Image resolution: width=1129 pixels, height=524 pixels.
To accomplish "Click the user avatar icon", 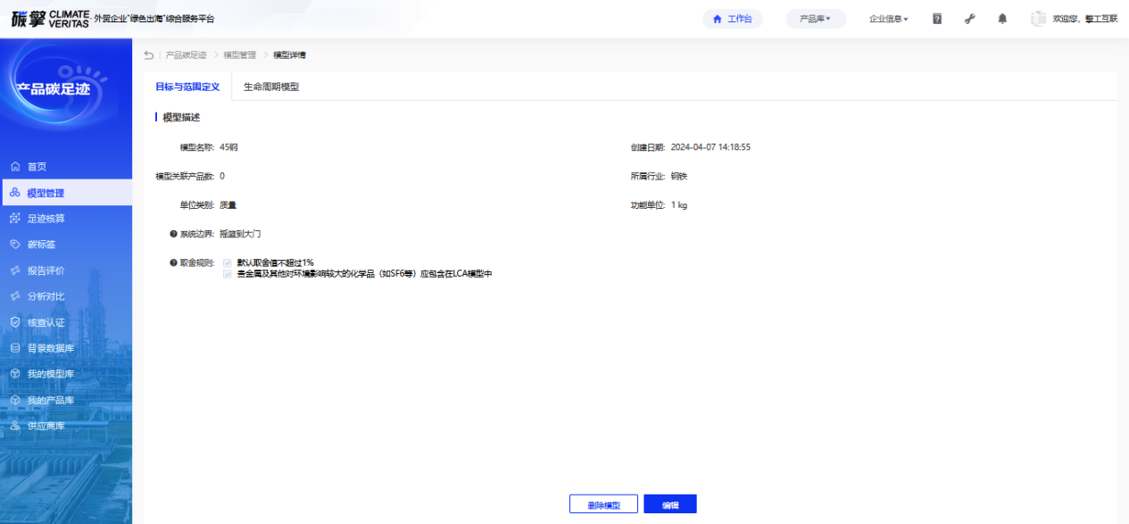I will click(x=1038, y=19).
